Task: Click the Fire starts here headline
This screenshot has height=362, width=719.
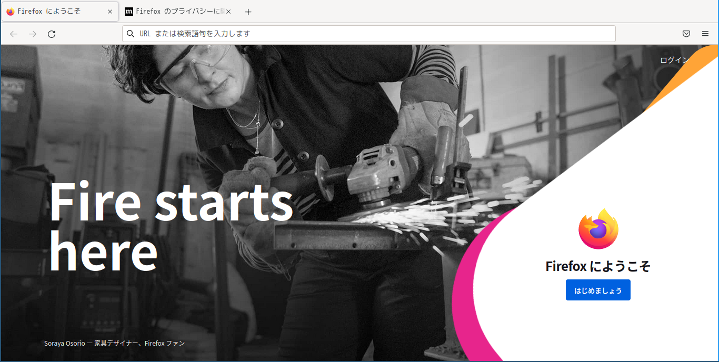Action: pyautogui.click(x=171, y=226)
